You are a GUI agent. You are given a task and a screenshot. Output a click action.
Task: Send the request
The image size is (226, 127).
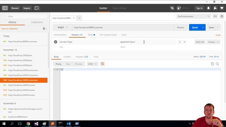pos(195,28)
